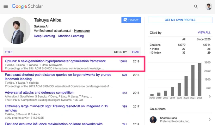Screen dimensions: 215x125
Task: Open the Homepage link
Action: pos(82,31)
